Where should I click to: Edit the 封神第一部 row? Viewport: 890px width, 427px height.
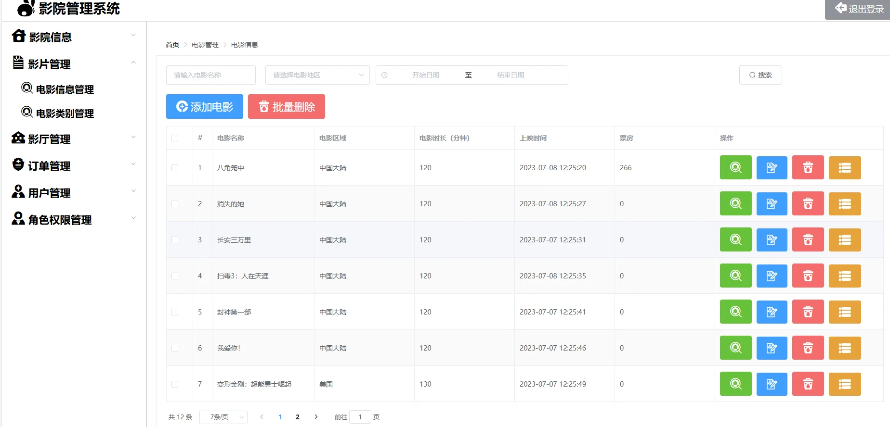point(772,312)
